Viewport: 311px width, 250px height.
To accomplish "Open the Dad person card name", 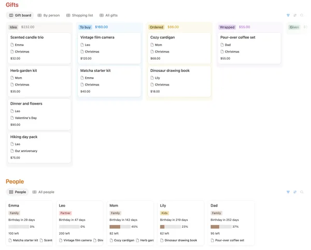I will click(x=214, y=205).
